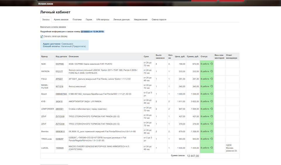Image resolution: width=281 pixels, height=165 pixels.
Task: Click Ответ менеджера column header
Action: [x=232, y=57]
